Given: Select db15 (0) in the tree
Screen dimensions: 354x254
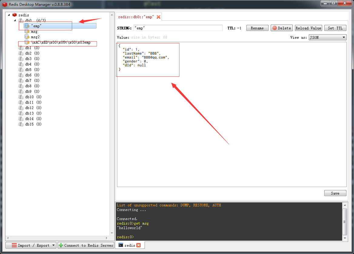Looking at the screenshot, I should [33, 124].
